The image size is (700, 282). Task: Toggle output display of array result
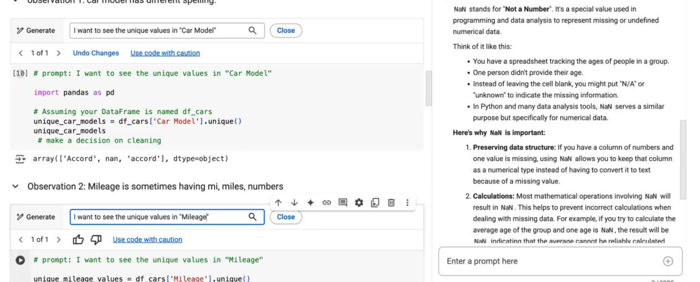click(x=21, y=159)
